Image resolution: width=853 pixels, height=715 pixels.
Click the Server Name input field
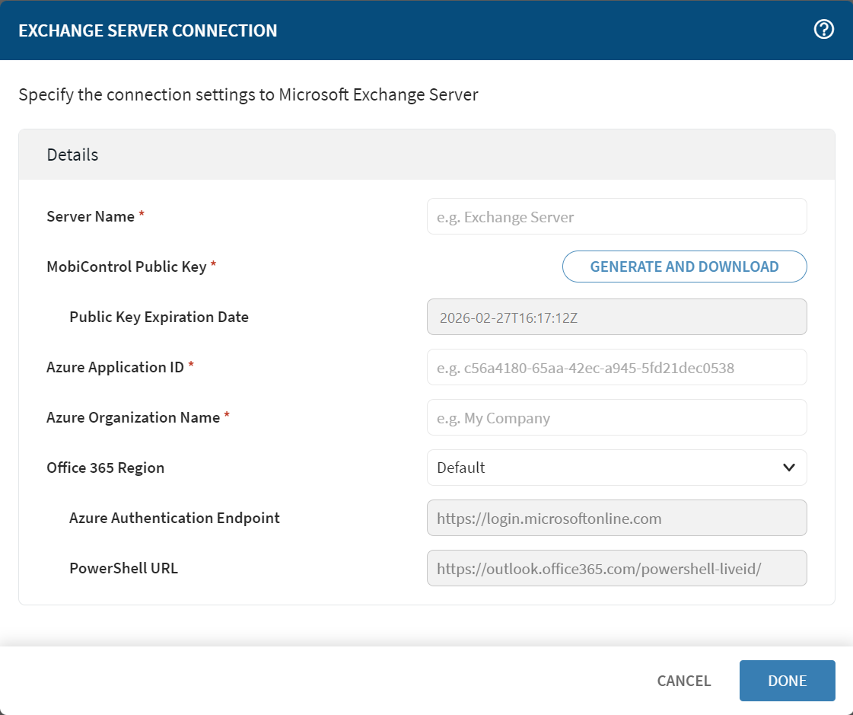[x=616, y=216]
